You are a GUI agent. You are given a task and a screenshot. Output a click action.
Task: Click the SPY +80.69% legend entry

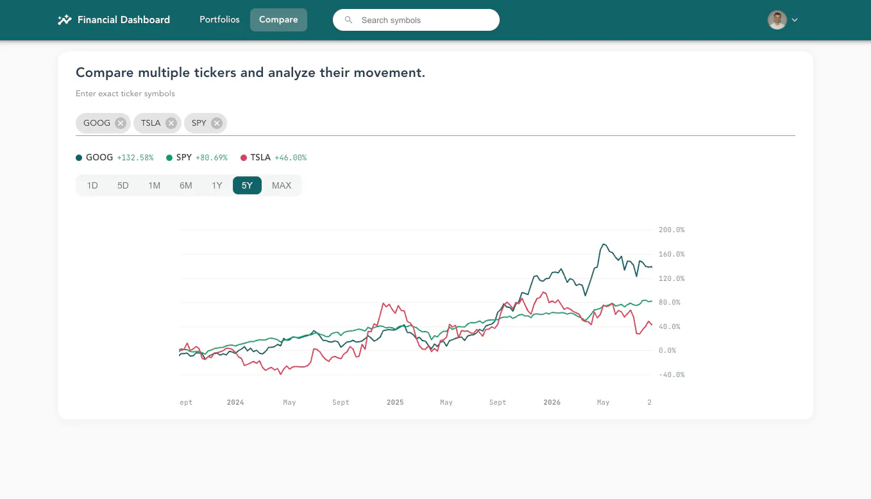(197, 158)
